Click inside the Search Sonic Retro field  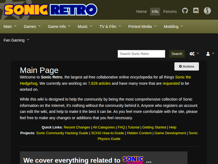click(141, 54)
